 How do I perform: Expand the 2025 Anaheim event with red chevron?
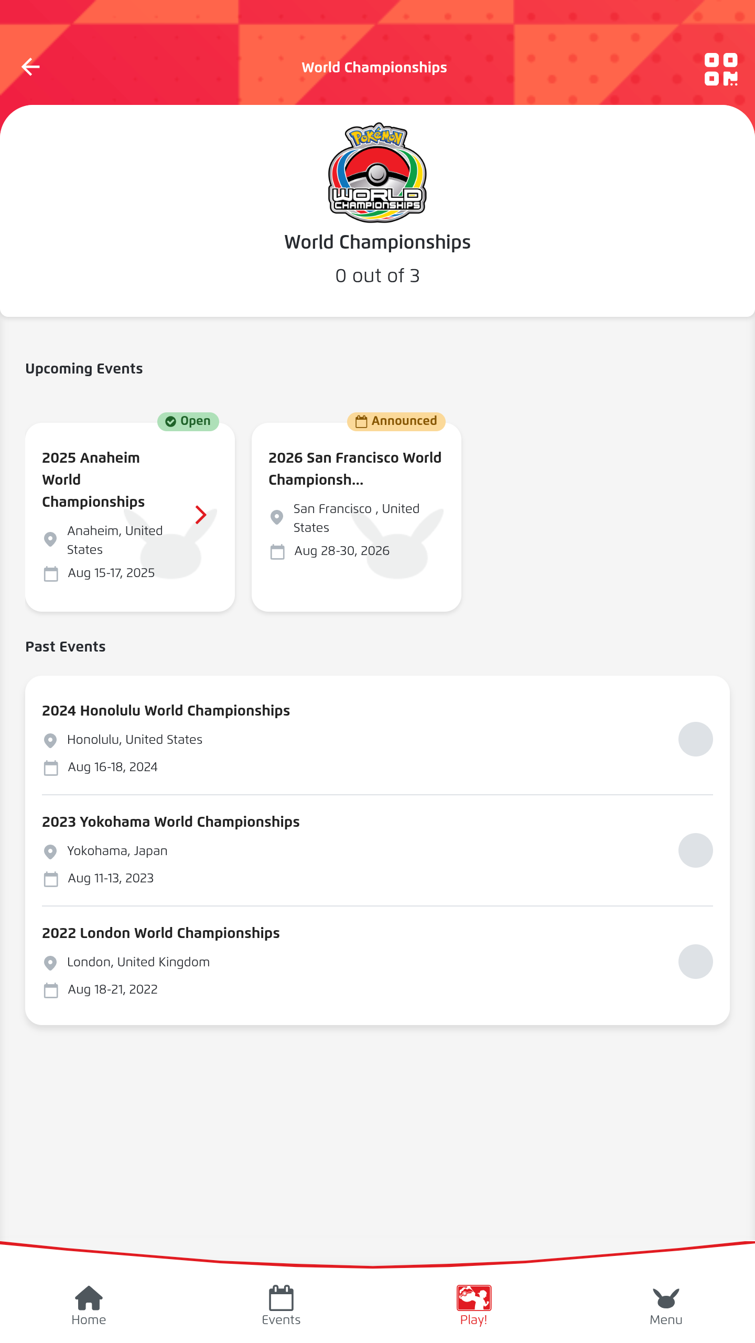[x=201, y=515]
